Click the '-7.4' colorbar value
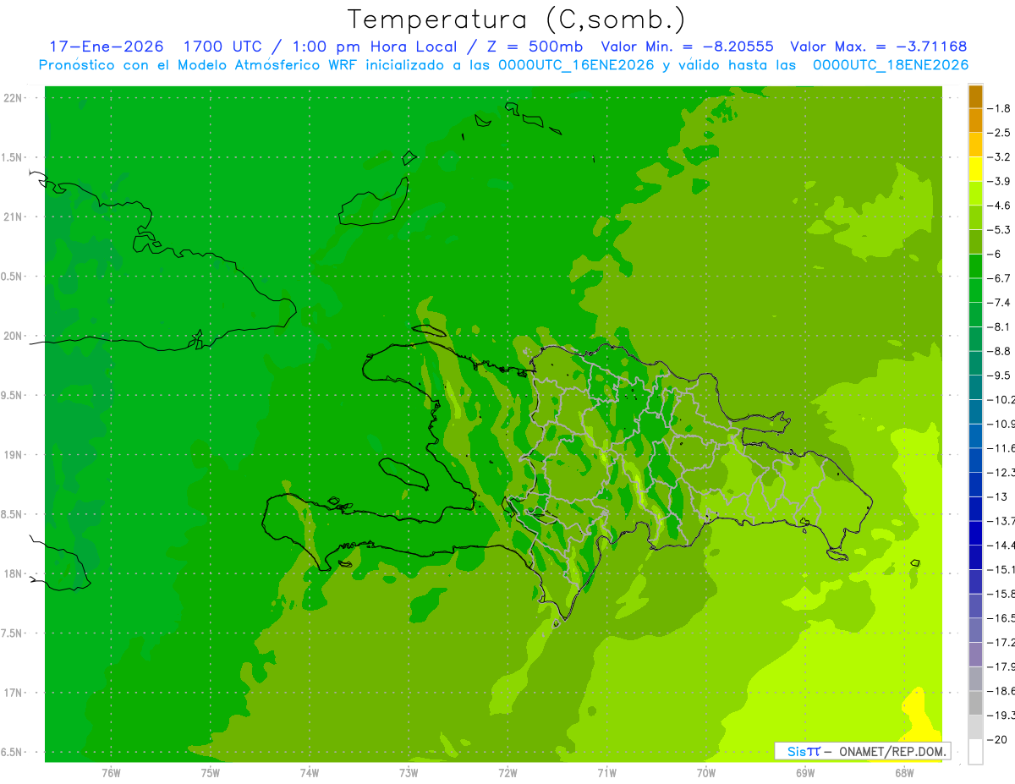Viewport: 1015px width, 784px height. point(1000,302)
